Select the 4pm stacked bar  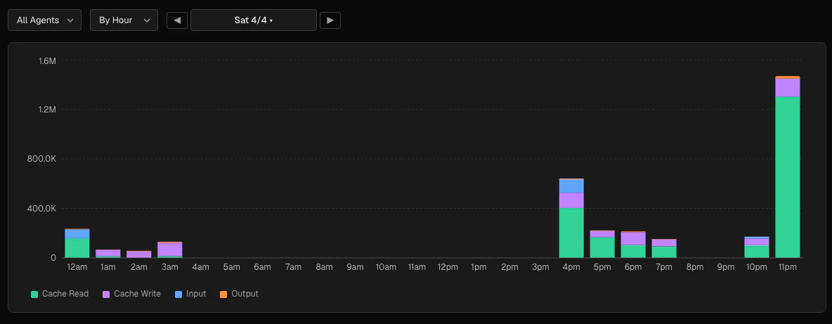(571, 218)
